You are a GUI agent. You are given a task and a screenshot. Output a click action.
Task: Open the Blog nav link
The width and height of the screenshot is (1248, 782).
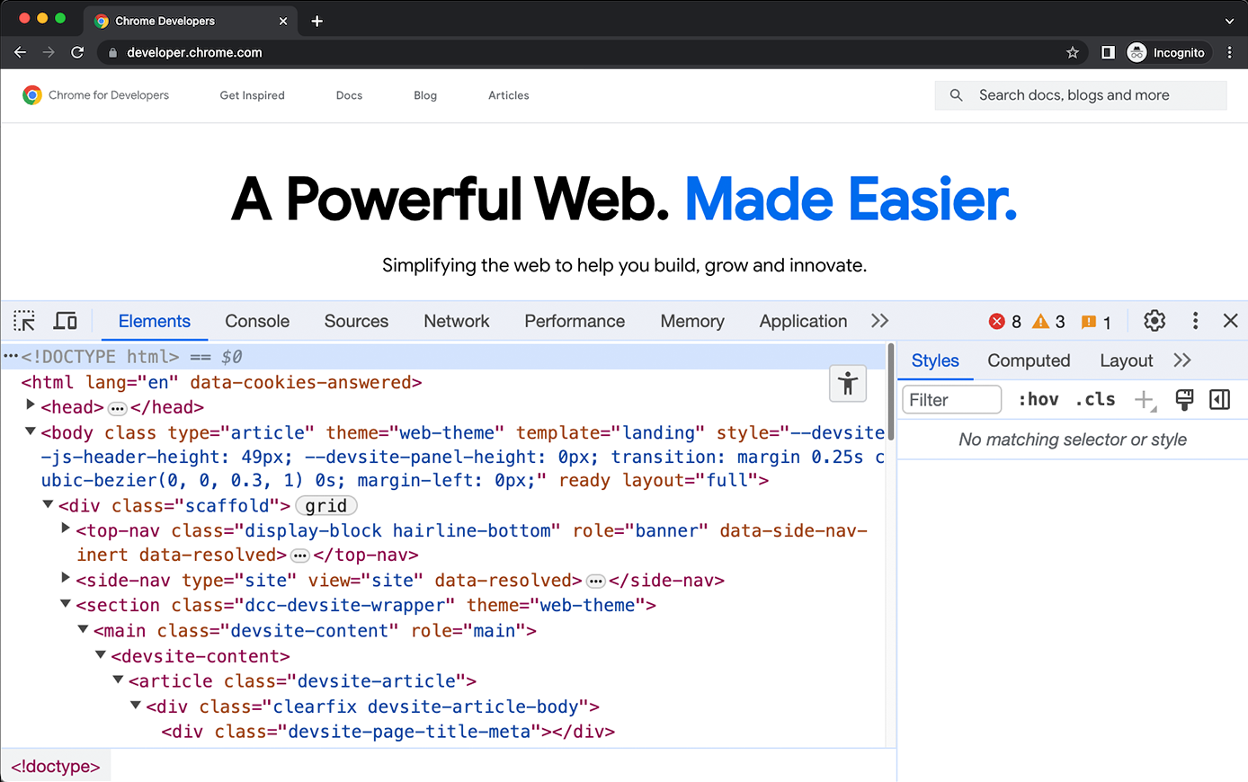pyautogui.click(x=425, y=95)
